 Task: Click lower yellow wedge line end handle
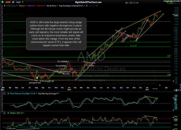[x=163, y=14]
